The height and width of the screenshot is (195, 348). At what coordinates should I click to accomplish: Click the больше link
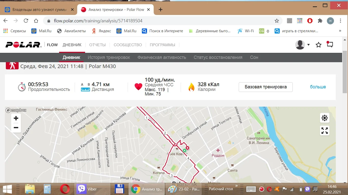tap(318, 87)
